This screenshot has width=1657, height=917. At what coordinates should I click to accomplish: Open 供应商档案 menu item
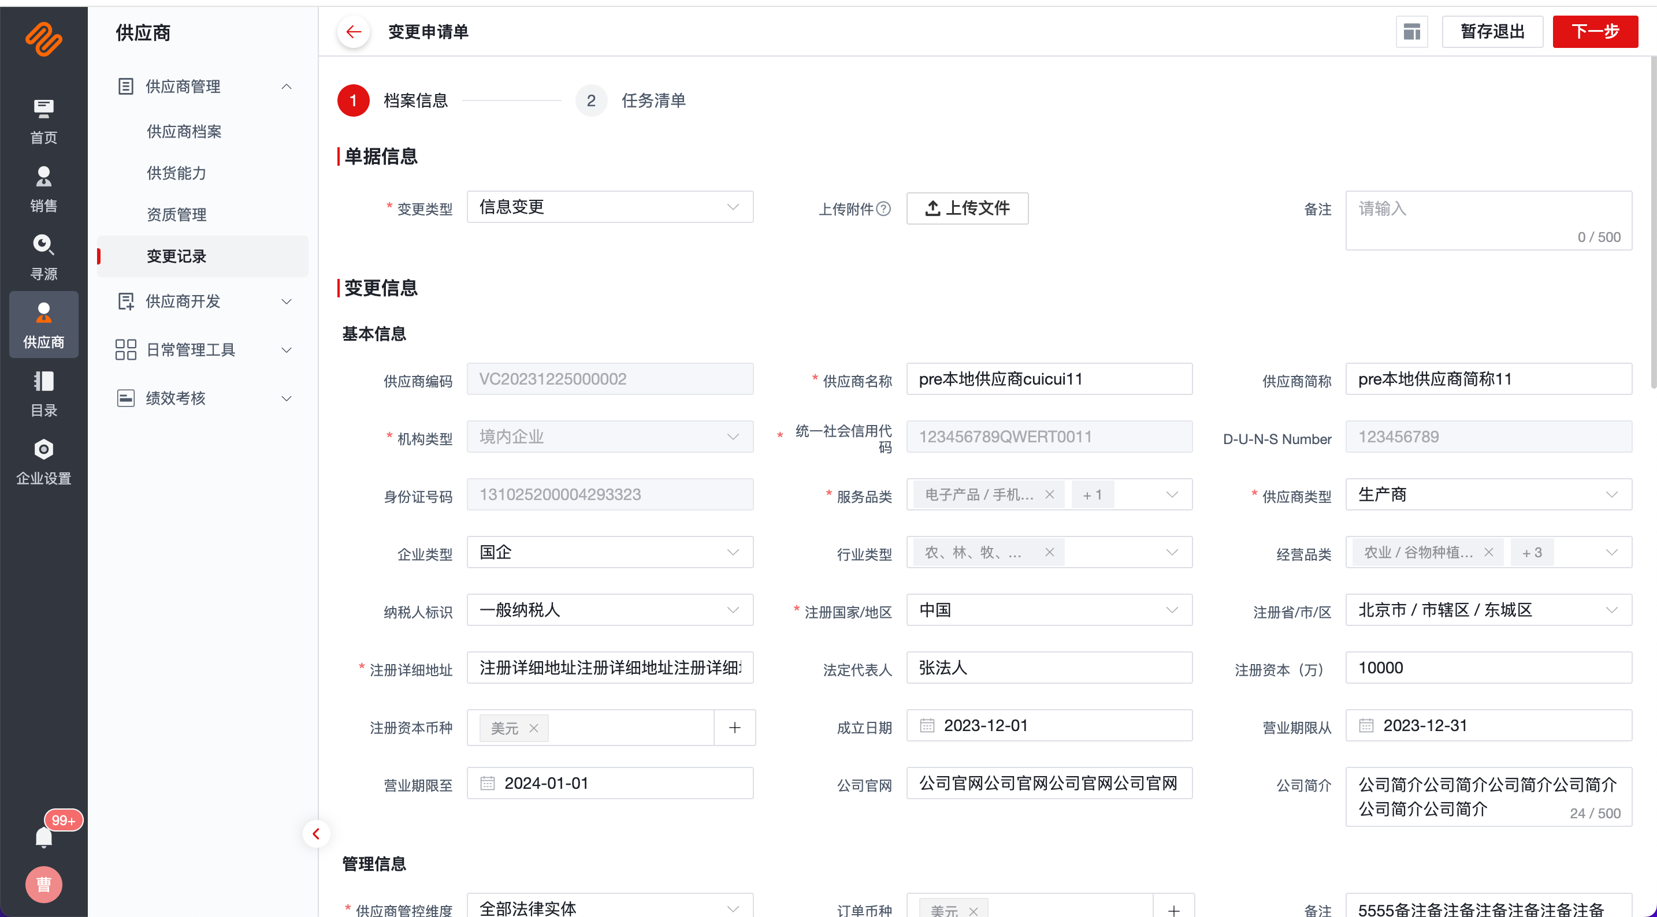184,131
